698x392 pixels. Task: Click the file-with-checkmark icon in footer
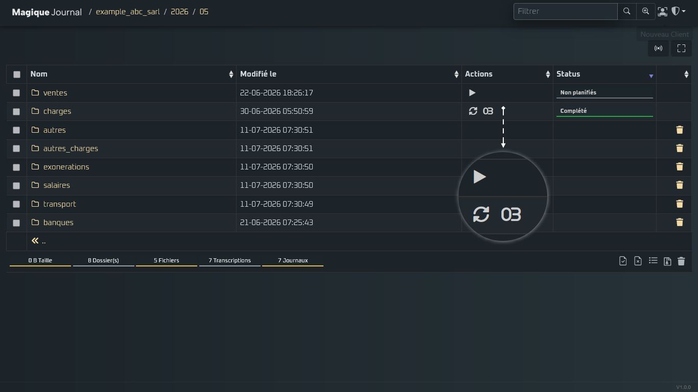point(623,261)
